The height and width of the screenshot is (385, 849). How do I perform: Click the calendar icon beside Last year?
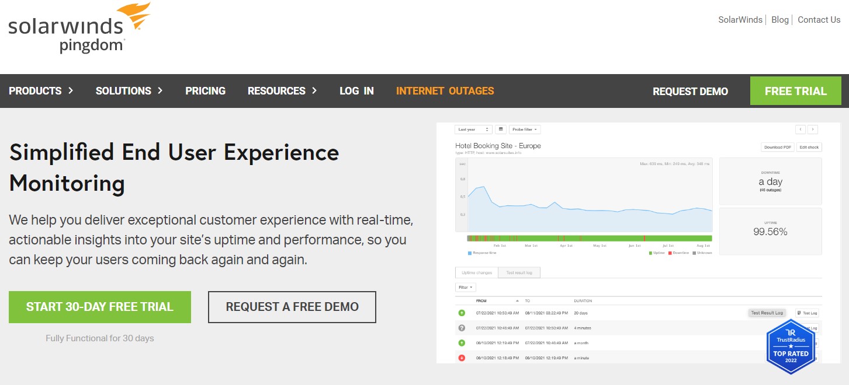pos(501,129)
